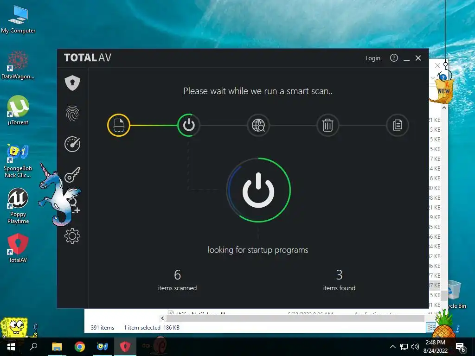Open the fingerprint privacy section in sidebar
The image size is (475, 356).
(72, 114)
